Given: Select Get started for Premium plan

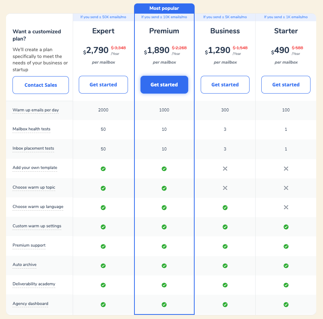Looking at the screenshot, I should point(164,84).
